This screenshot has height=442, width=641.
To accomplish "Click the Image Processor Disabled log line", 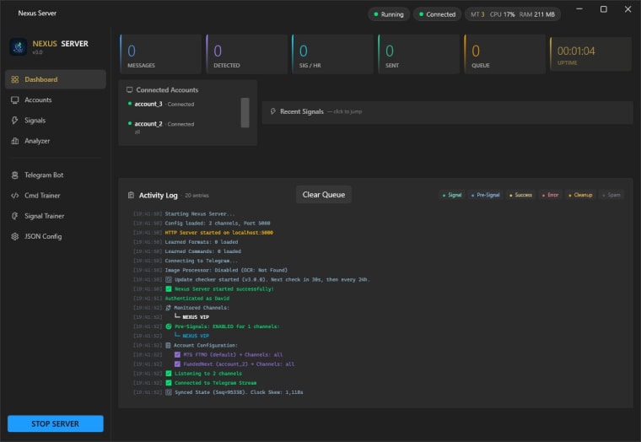I will (x=226, y=270).
